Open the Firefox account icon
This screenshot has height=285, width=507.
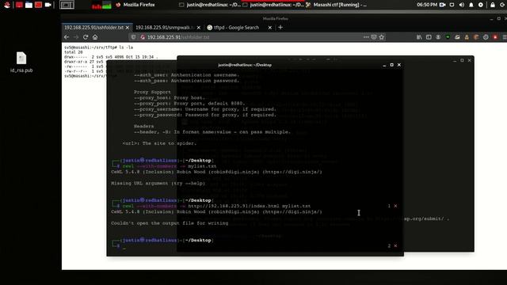coord(438,37)
